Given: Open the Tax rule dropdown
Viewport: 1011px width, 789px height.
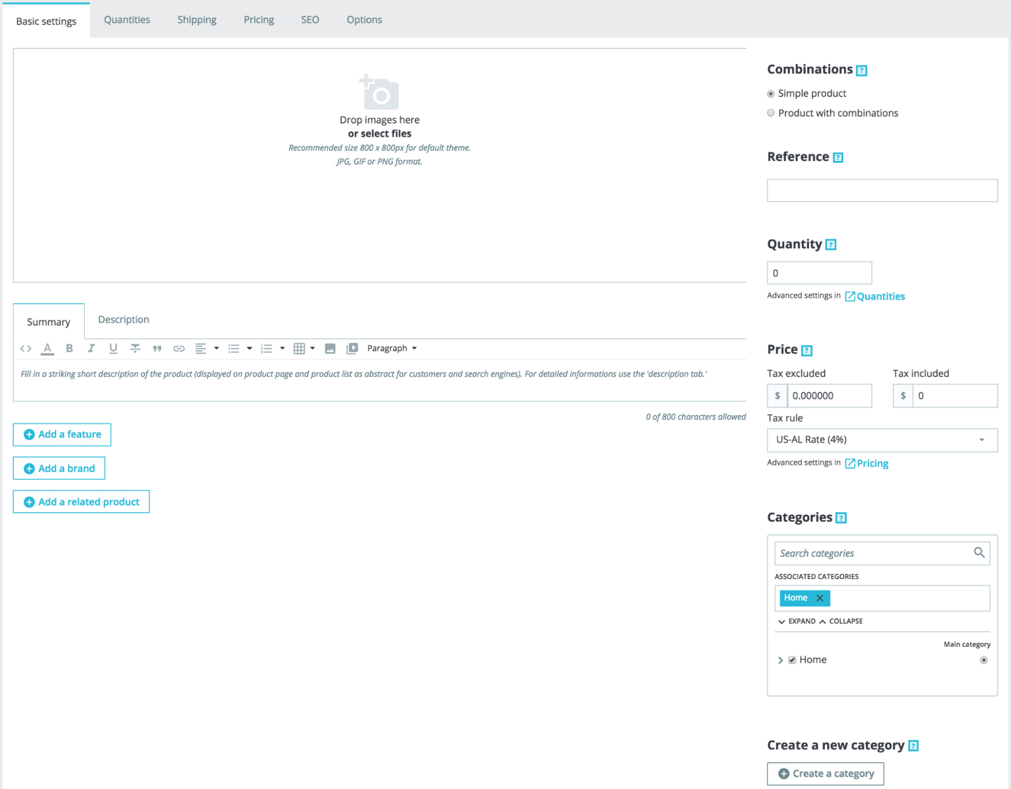Looking at the screenshot, I should [982, 439].
